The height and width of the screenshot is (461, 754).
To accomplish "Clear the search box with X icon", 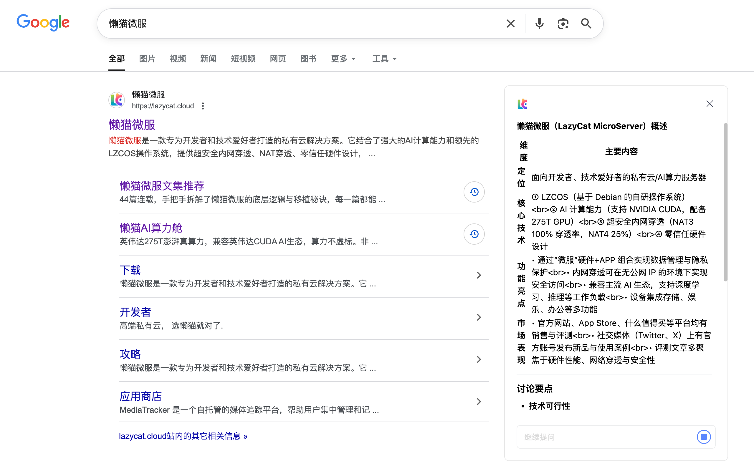I will (510, 24).
